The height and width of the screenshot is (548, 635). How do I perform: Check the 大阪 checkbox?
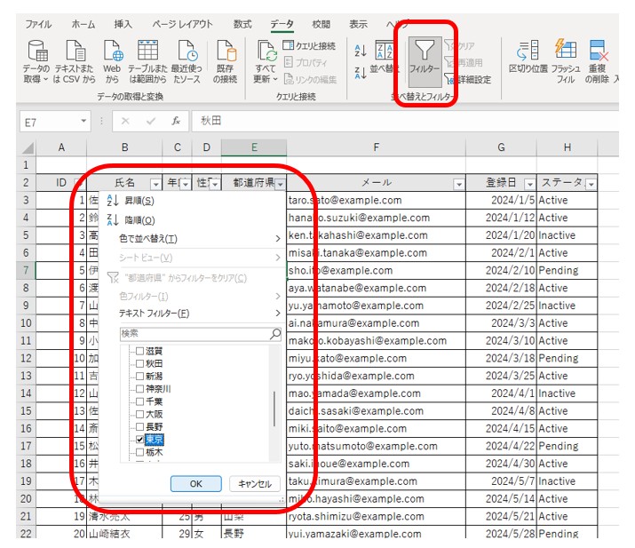tap(139, 414)
